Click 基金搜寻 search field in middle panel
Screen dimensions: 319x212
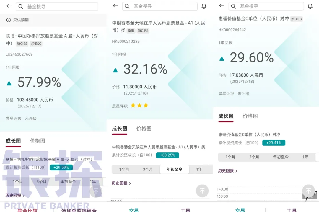pos(160,6)
